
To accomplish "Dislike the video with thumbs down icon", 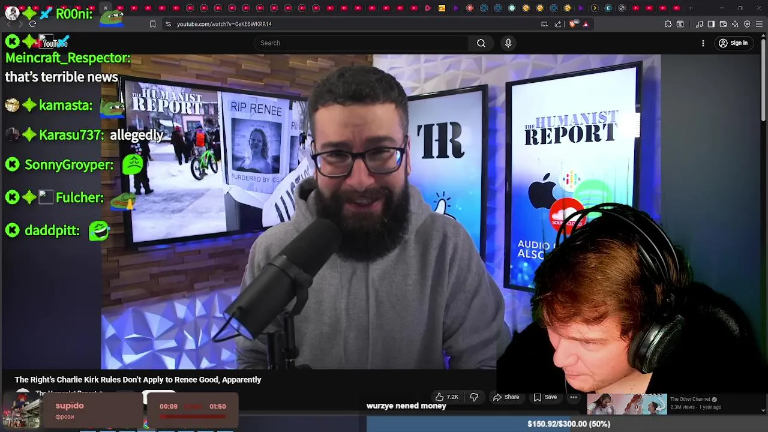I will click(x=474, y=397).
